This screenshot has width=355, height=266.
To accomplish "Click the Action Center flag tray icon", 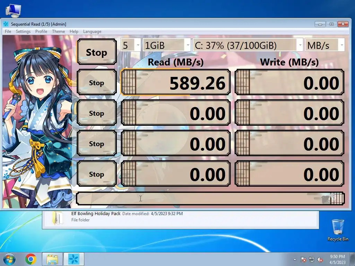I will [x=303, y=259].
